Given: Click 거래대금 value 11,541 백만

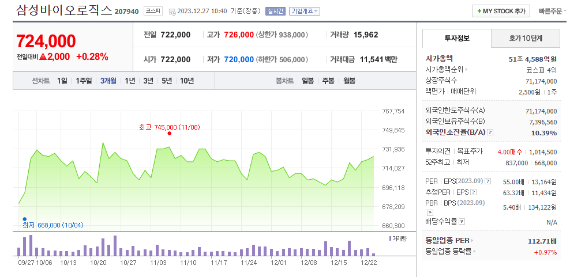Looking at the screenshot, I should click(378, 59).
